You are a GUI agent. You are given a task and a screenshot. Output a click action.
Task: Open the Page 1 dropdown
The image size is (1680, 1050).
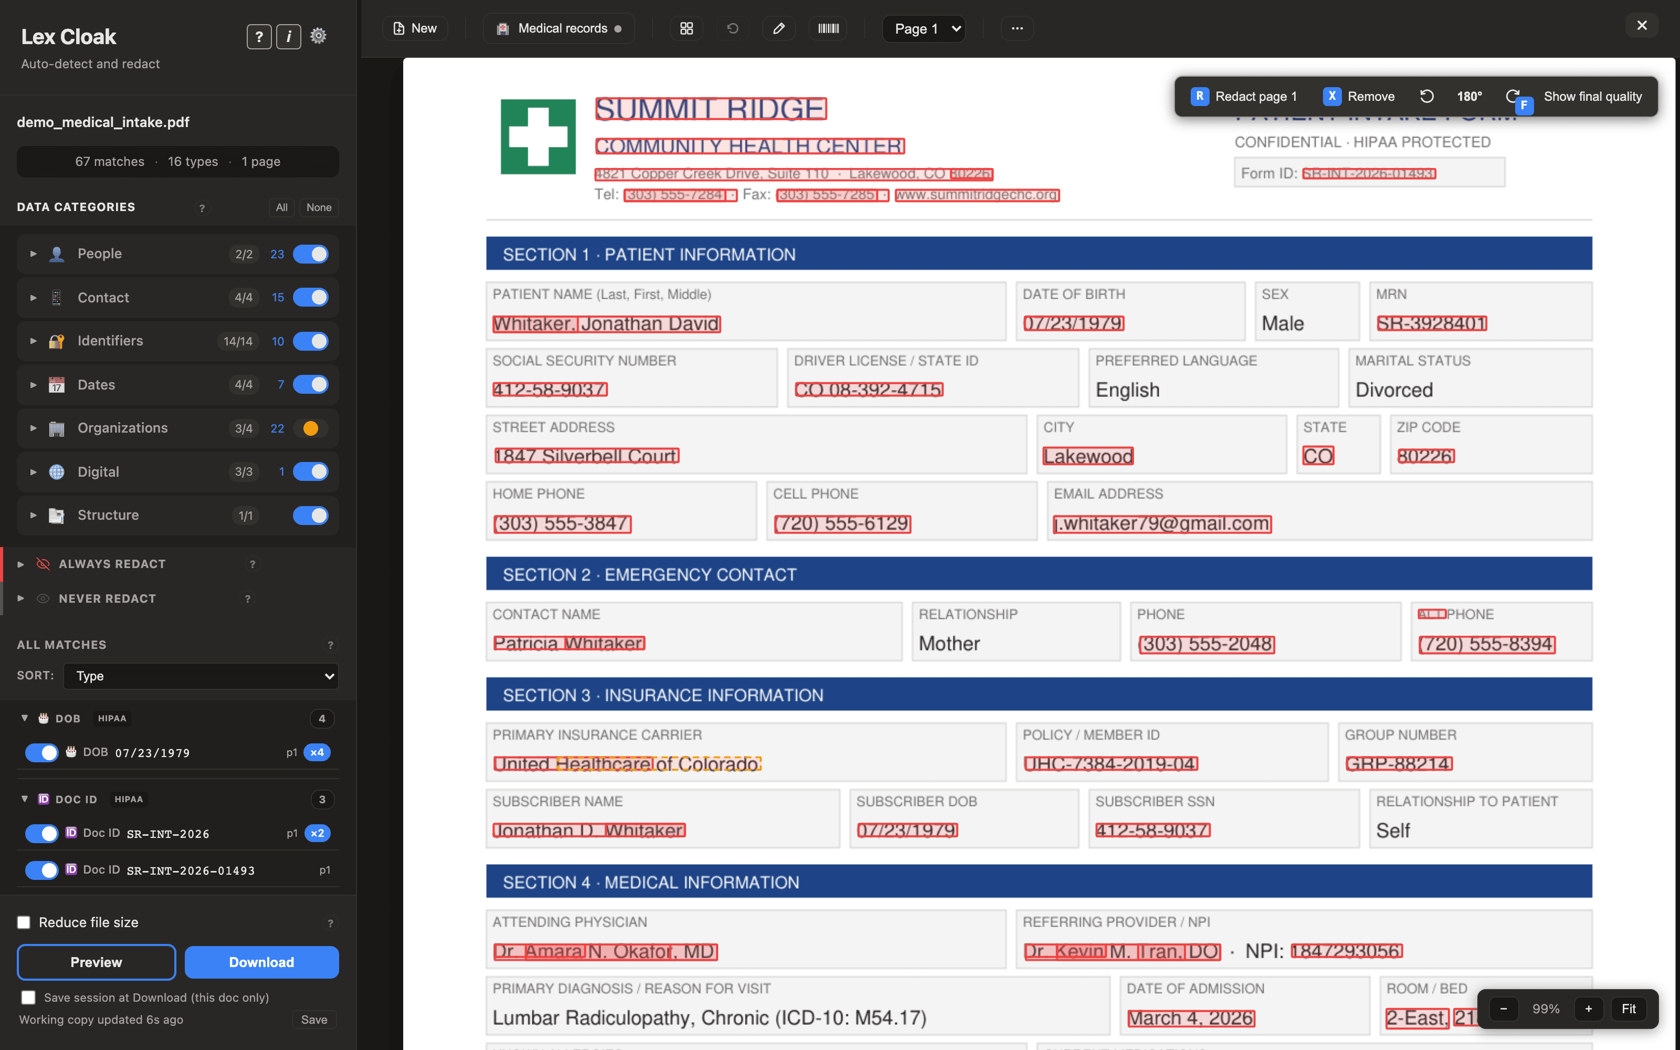point(924,28)
